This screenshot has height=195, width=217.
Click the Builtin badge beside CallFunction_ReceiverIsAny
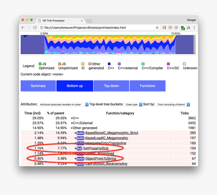(x=80, y=164)
